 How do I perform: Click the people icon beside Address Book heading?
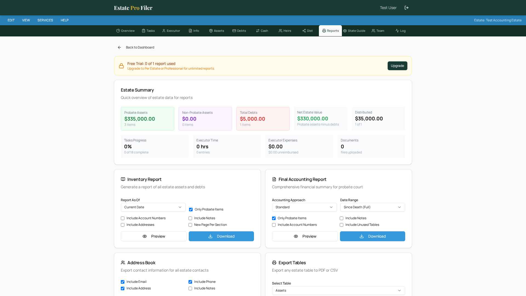(x=123, y=263)
